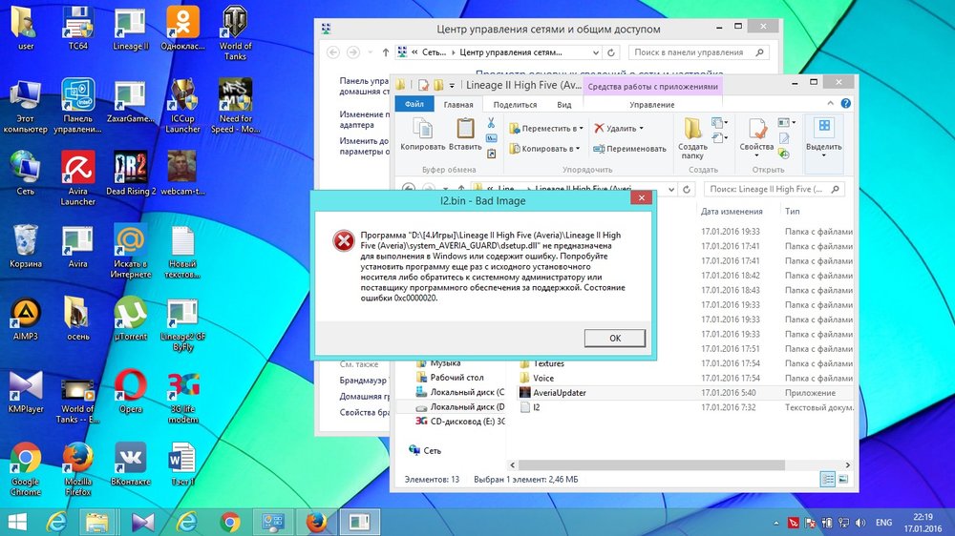Switch to large thumbnails view toggle
This screenshot has width=955, height=536.
pos(843,479)
